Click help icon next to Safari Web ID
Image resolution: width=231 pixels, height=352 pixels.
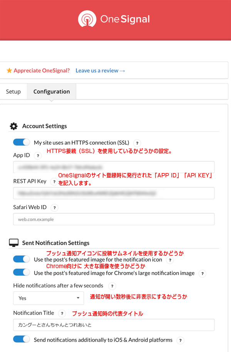point(54,208)
